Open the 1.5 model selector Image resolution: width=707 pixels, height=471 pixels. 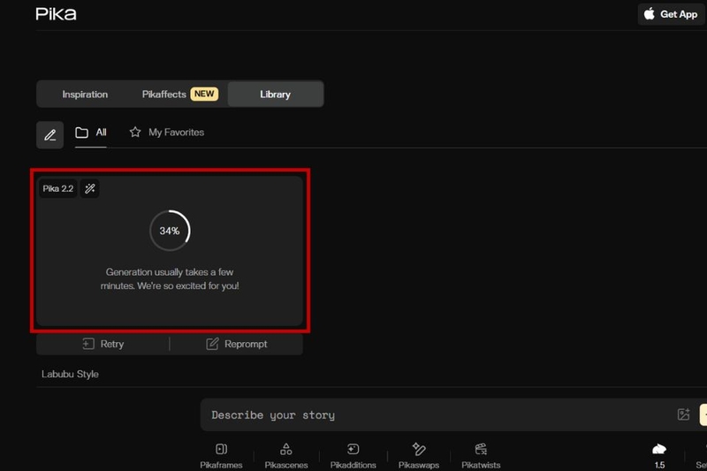pyautogui.click(x=659, y=456)
